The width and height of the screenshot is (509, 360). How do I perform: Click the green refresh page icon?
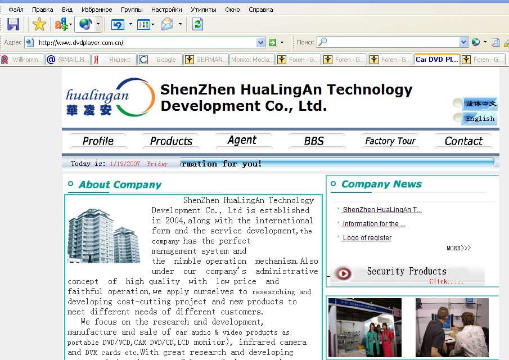197,24
